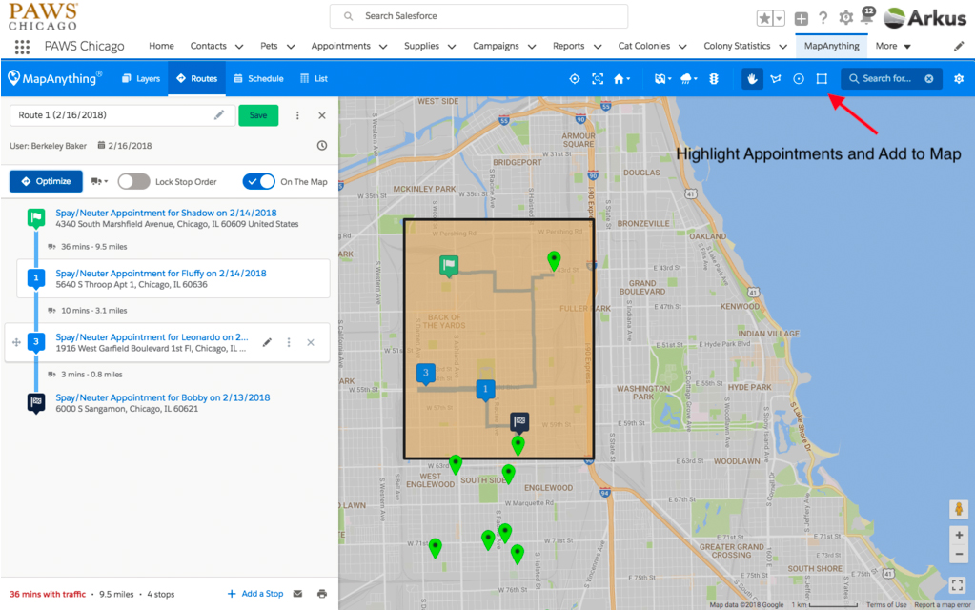975x610 pixels.
Task: Select the hand pan tool
Action: click(752, 79)
